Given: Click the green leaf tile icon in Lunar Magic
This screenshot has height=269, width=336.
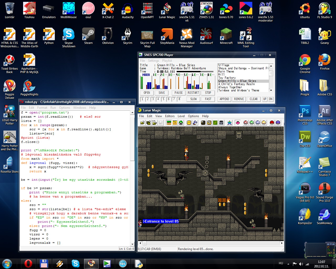Looking at the screenshot, I should (215, 123).
